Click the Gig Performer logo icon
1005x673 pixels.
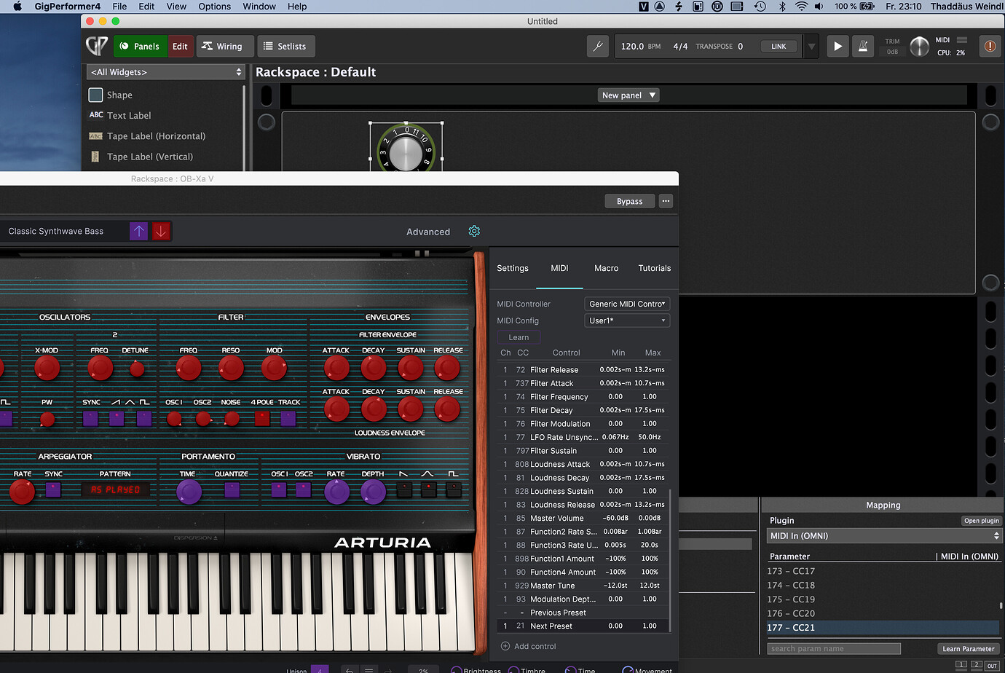pos(97,46)
